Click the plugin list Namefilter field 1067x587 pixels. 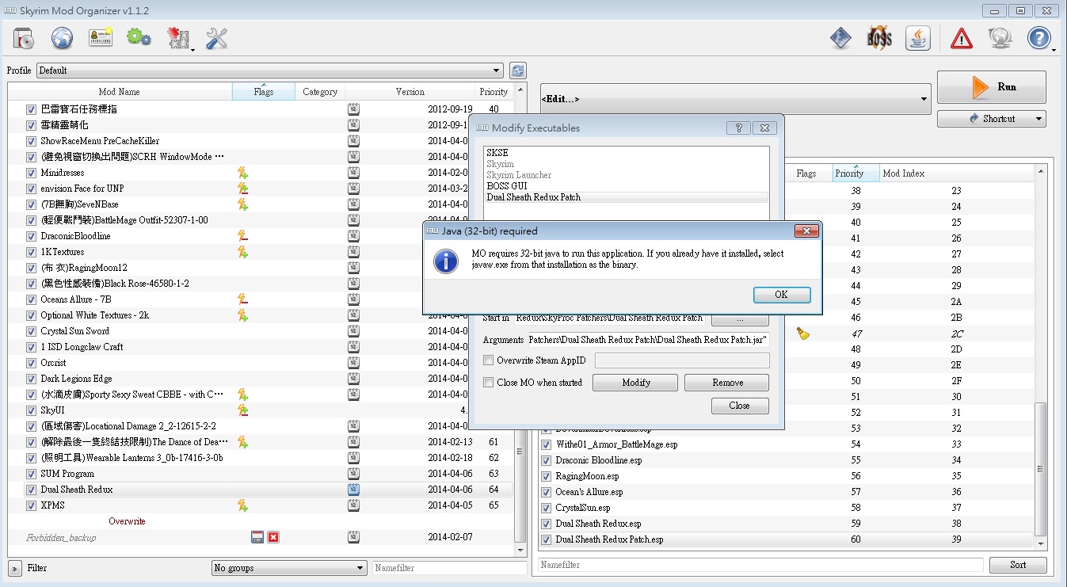760,565
